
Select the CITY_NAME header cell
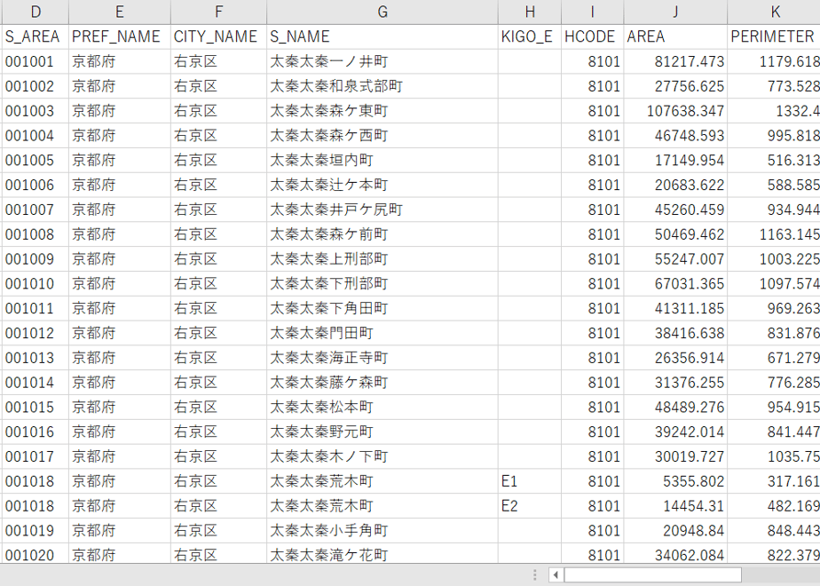click(x=218, y=36)
